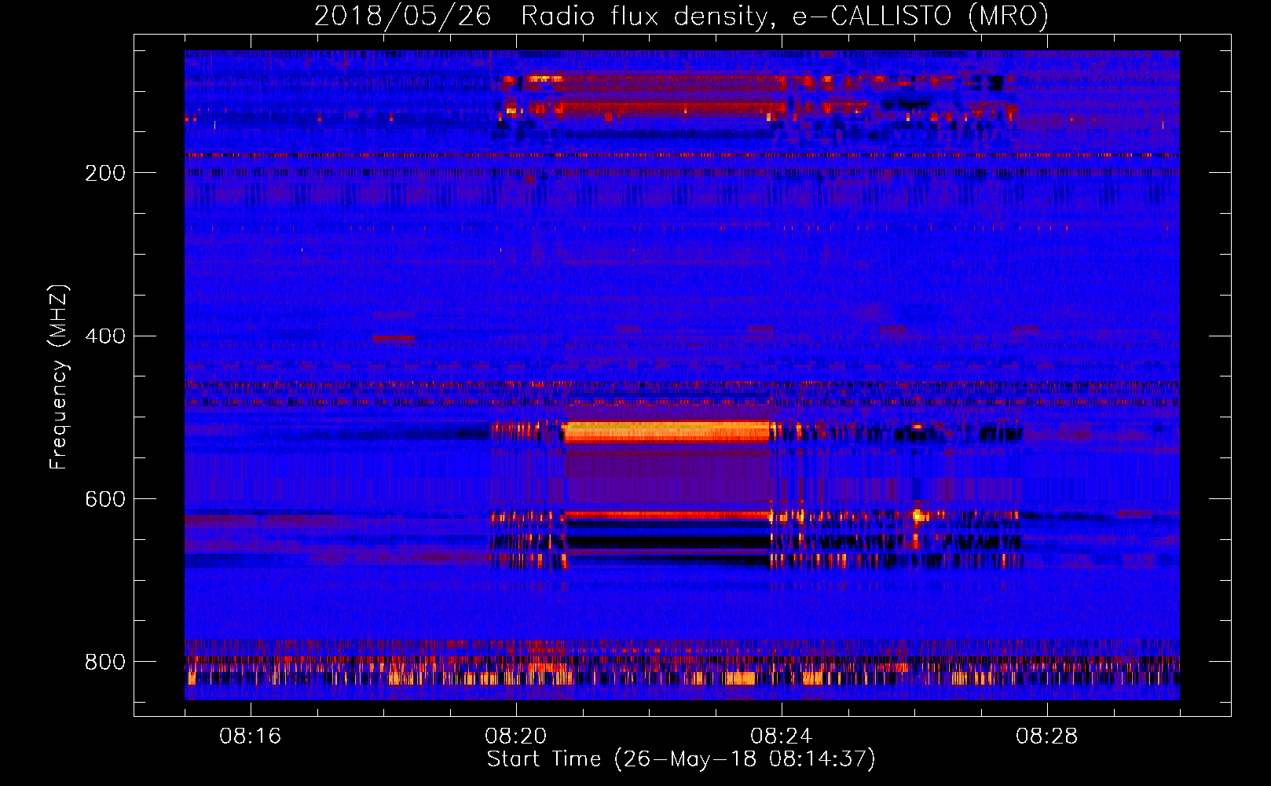The width and height of the screenshot is (1271, 786).
Task: Click the 800 frequency tick label
Action: [105, 662]
